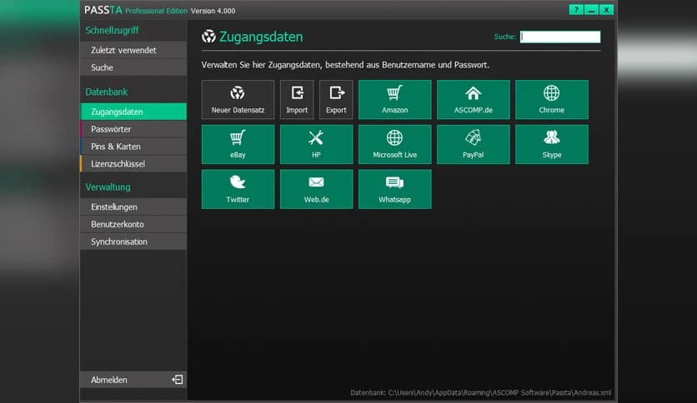This screenshot has width=697, height=403.
Task: Select the Chrome globe tile
Action: coord(551,100)
